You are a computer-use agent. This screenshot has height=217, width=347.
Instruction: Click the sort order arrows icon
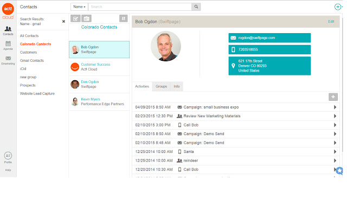click(123, 18)
